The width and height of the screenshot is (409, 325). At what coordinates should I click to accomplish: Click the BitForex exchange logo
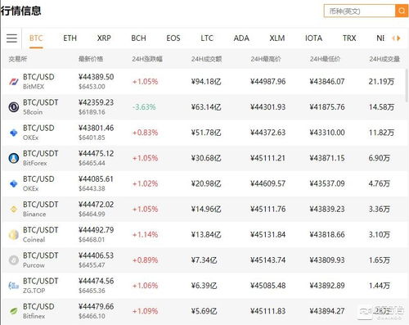click(x=14, y=158)
